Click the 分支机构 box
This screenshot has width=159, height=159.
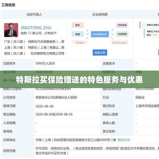[122, 34]
